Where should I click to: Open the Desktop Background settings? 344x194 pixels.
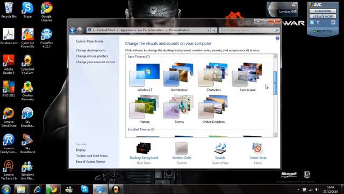[144, 153]
